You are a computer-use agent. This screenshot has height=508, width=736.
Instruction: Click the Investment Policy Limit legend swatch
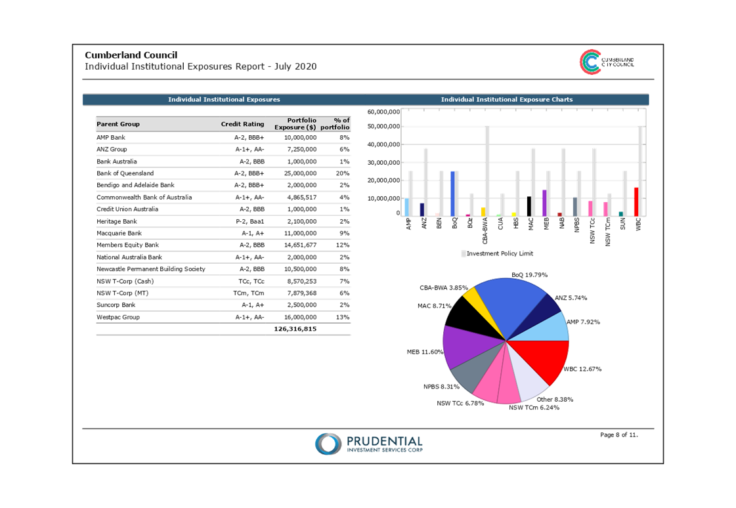click(464, 254)
